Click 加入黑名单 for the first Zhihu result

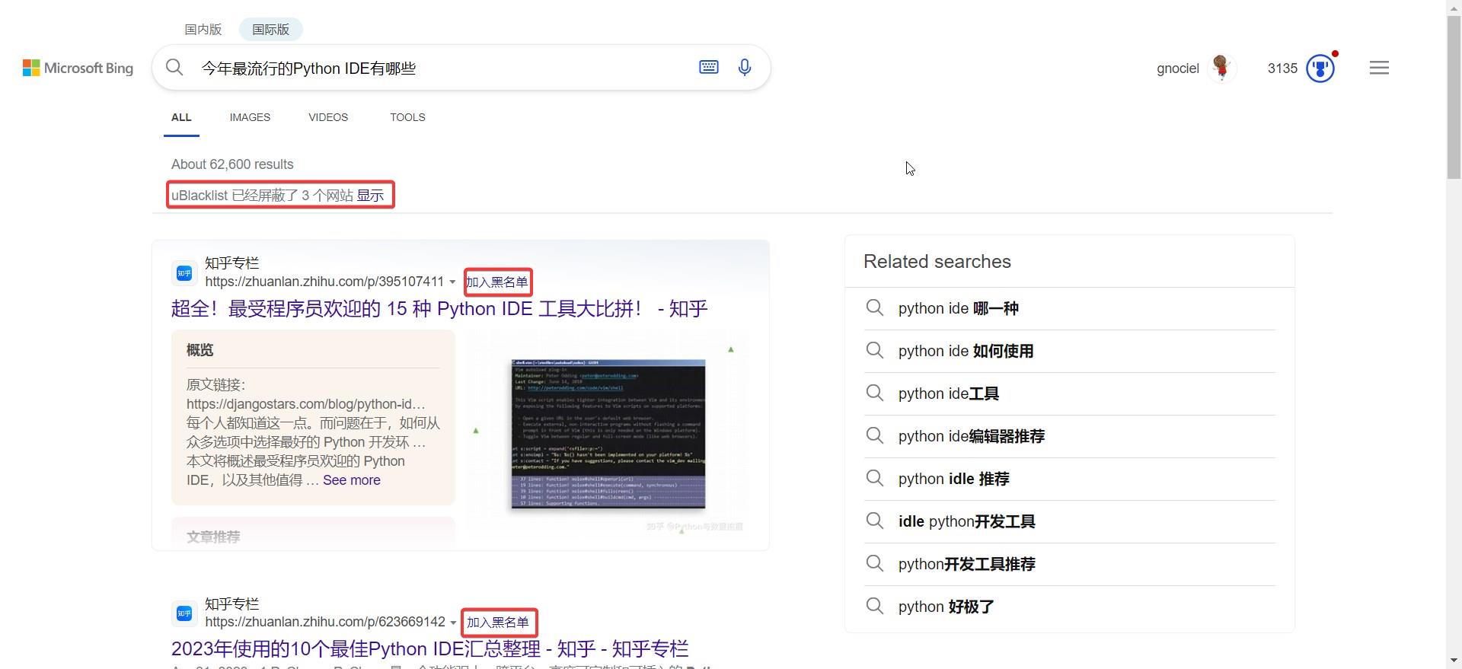click(x=497, y=282)
